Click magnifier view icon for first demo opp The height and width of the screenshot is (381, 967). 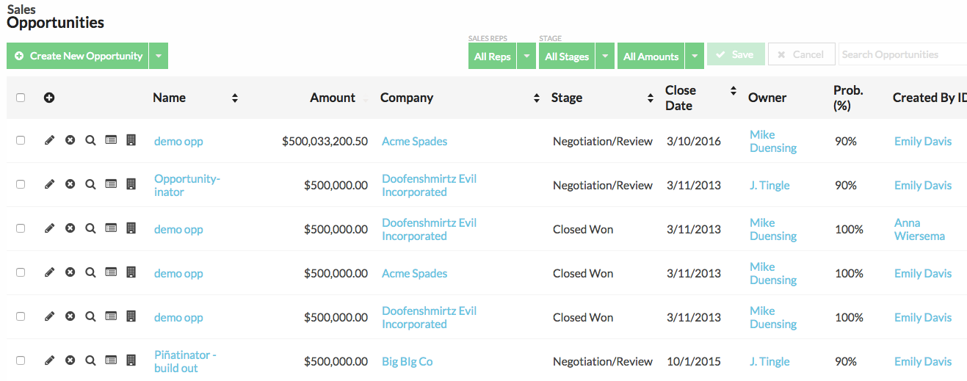tap(90, 140)
